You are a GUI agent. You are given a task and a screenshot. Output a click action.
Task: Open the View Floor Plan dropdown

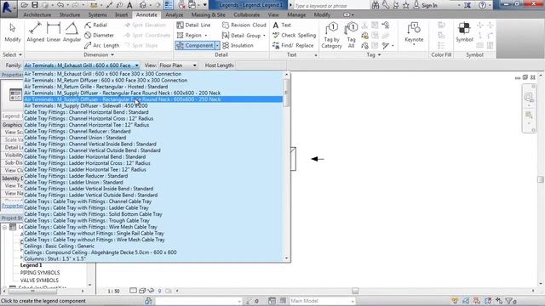point(178,65)
